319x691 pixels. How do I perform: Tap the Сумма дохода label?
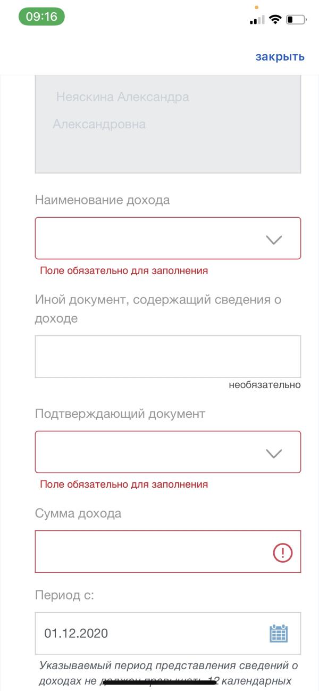click(78, 514)
